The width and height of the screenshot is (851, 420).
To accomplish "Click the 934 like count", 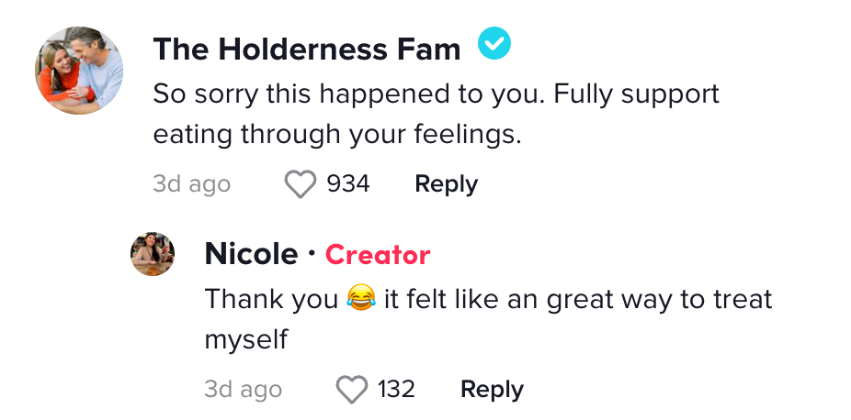I will [x=348, y=184].
